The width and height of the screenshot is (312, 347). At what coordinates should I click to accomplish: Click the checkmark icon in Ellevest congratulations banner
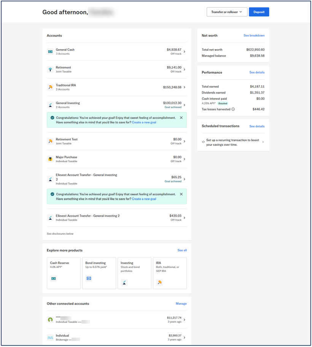[x=52, y=194]
